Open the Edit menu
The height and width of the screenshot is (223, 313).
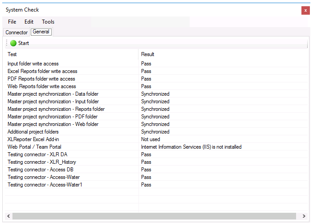point(29,22)
